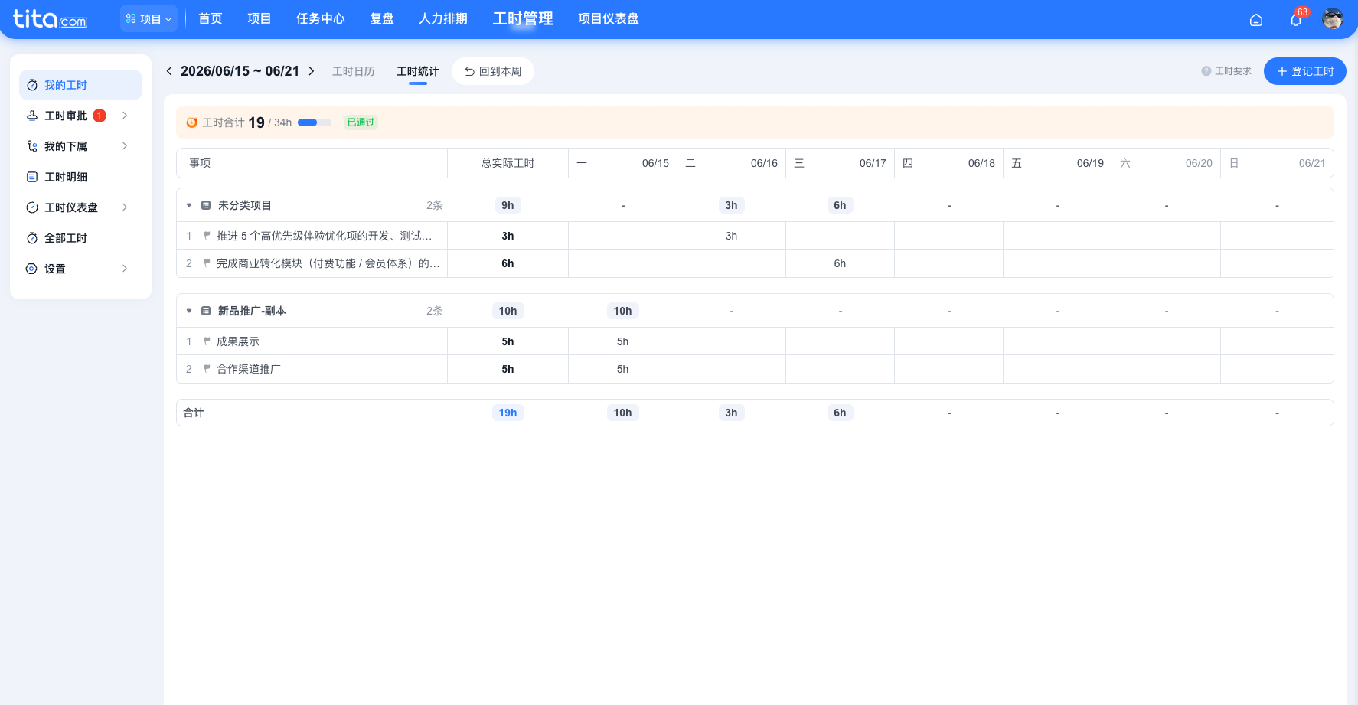Open 工时明细 in the sidebar
Image resolution: width=1358 pixels, height=705 pixels.
coord(80,177)
